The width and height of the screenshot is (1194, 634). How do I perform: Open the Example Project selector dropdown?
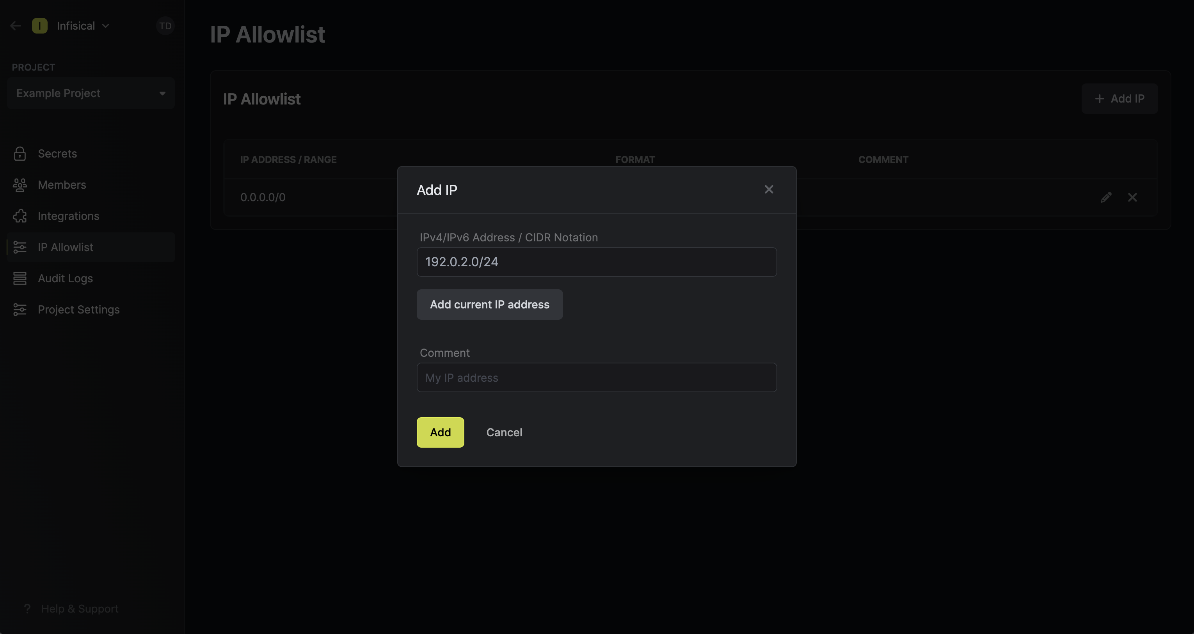91,93
